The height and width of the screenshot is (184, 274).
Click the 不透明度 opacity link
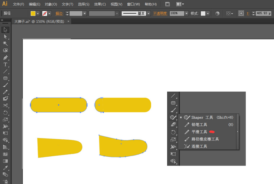coord(160,14)
